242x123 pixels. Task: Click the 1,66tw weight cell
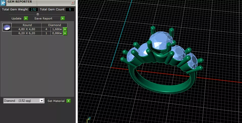coord(57,29)
